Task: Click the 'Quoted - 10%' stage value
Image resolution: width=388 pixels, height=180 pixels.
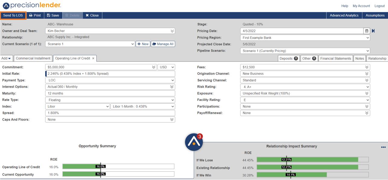Action: [253, 24]
